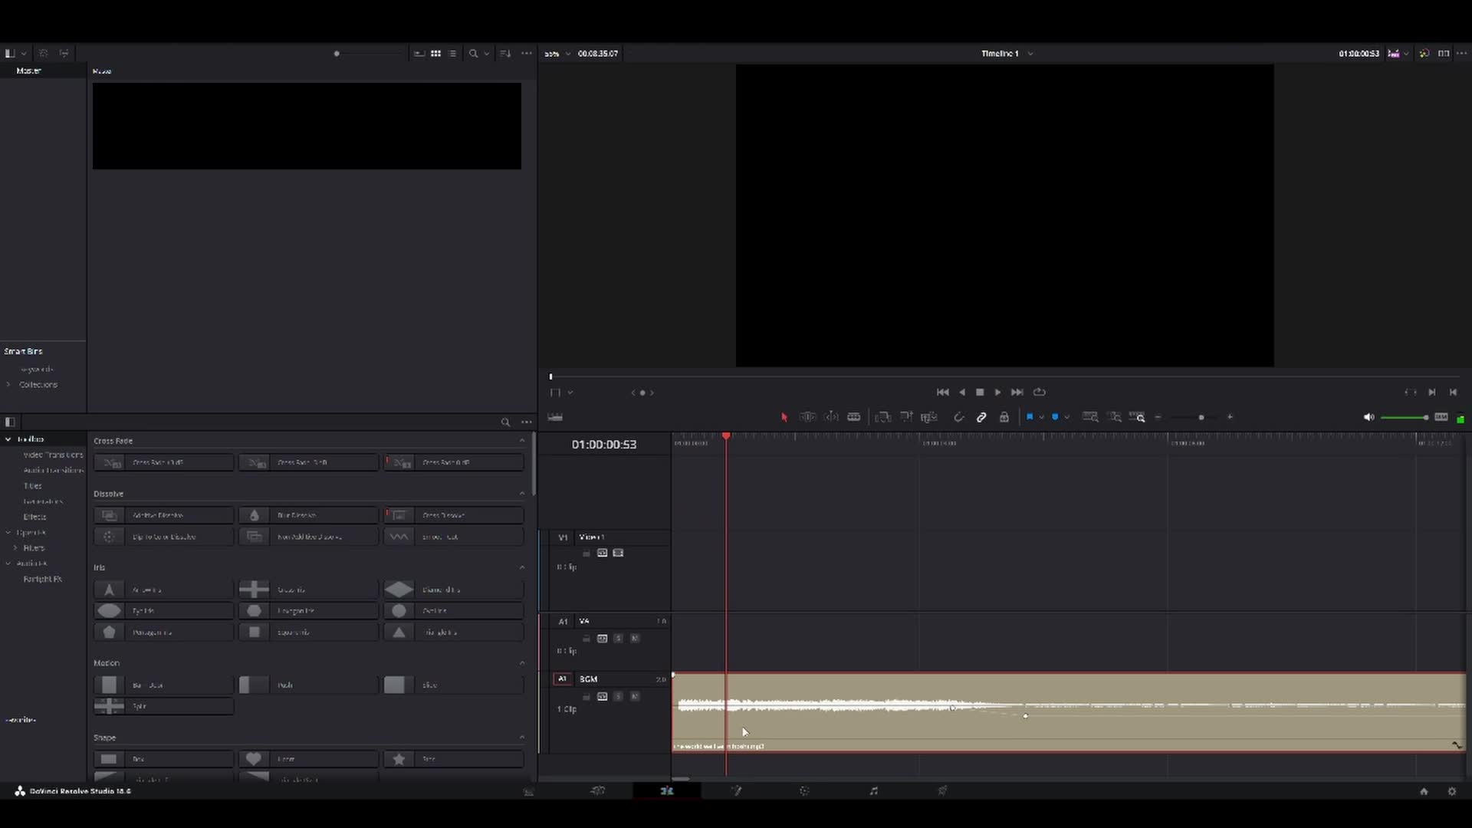Open the Color page icon
Viewport: 1472px width, 828px height.
coord(805,790)
